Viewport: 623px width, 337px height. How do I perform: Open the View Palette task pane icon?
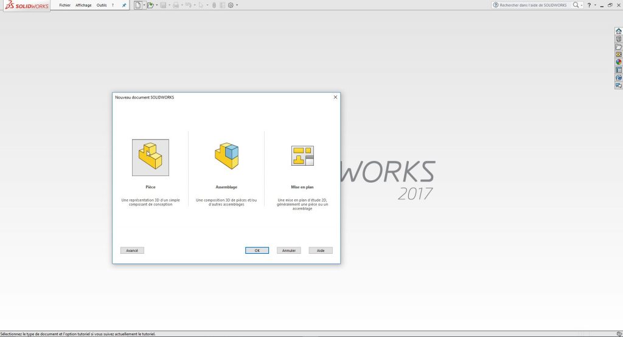pyautogui.click(x=619, y=54)
